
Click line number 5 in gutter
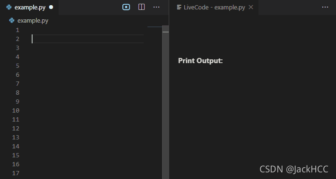(x=17, y=66)
